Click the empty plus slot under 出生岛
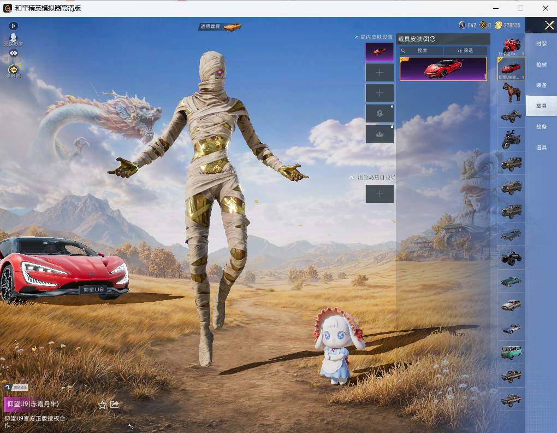This screenshot has width=557, height=433. [x=380, y=194]
